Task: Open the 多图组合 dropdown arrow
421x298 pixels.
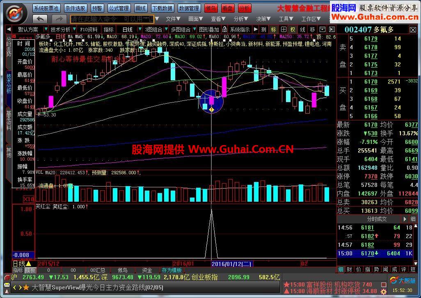Action: pyautogui.click(x=194, y=29)
